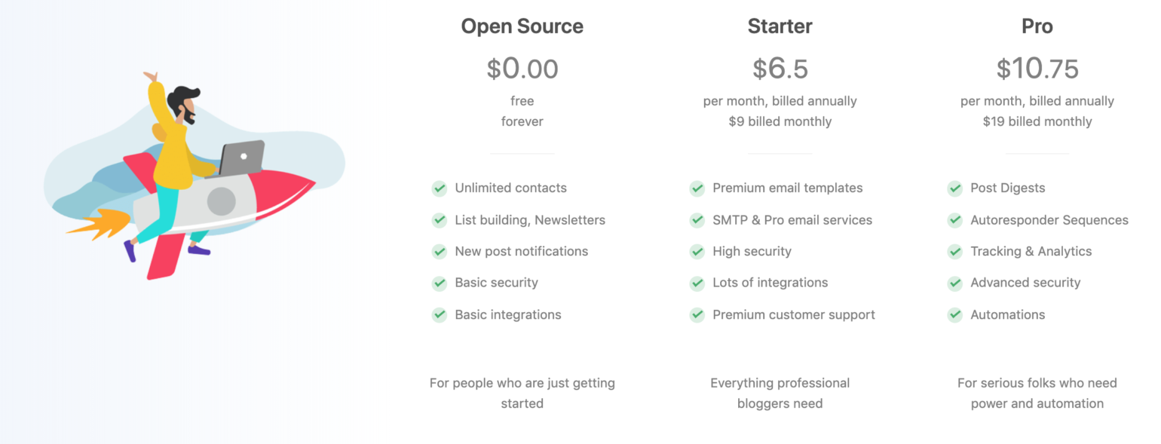The image size is (1161, 444).
Task: Click the checkmark next to Basic integrations
Action: tap(440, 315)
